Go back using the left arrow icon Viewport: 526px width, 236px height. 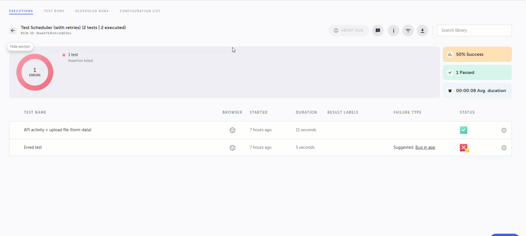13,31
